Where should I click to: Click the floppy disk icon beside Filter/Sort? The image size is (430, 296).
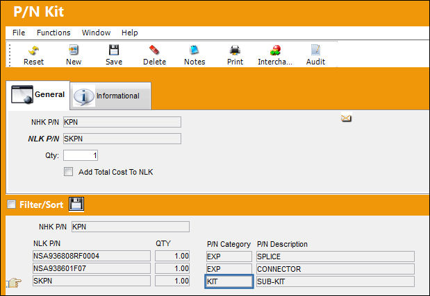coord(76,204)
